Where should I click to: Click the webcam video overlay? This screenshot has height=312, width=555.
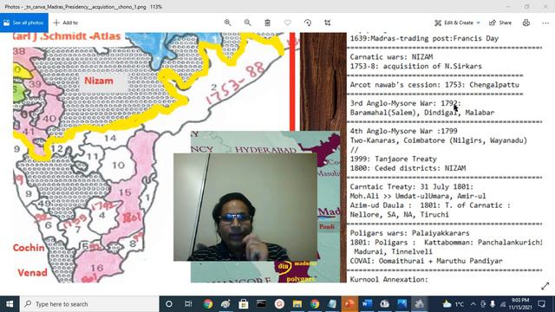245,207
